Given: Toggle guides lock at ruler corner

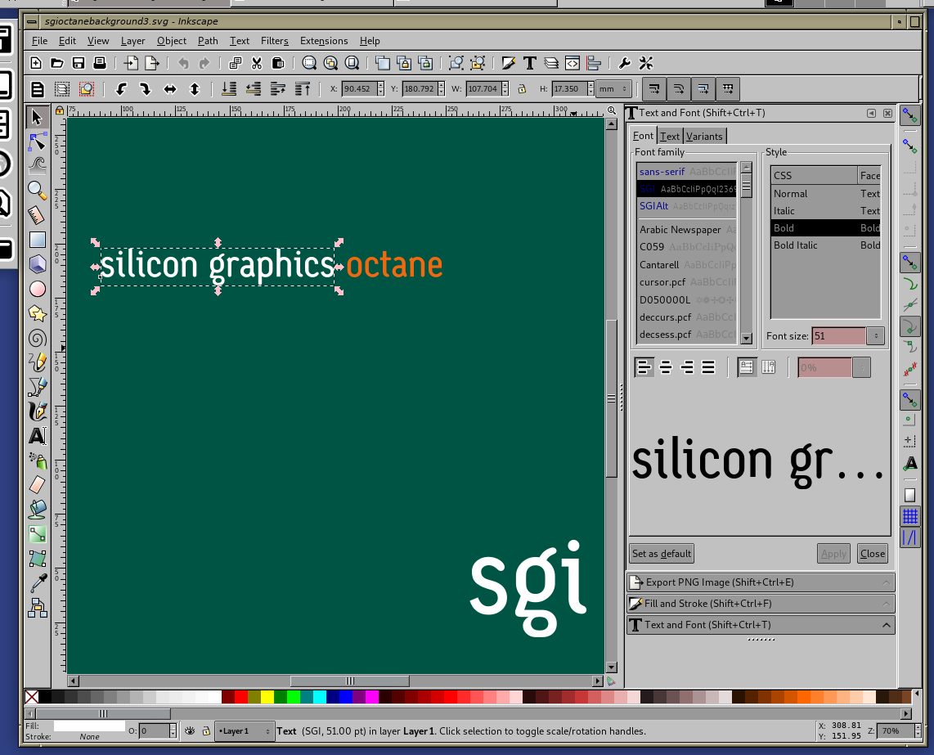Looking at the screenshot, I should [60, 110].
